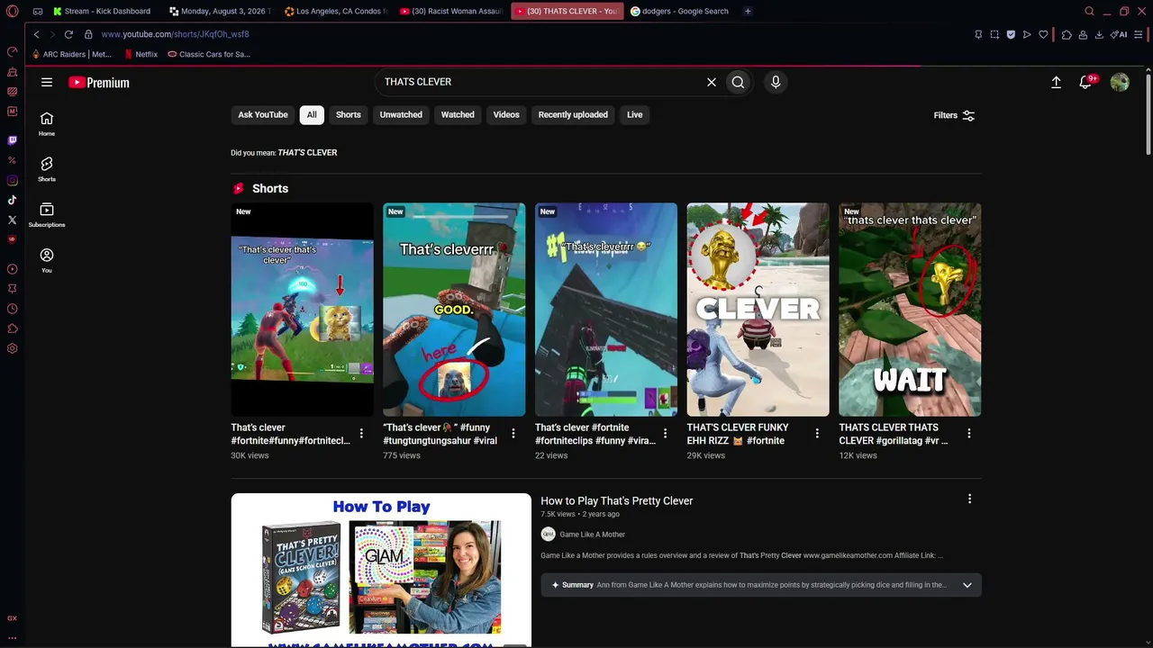
Task: Open the Opera AI assistant button
Action: [1119, 34]
